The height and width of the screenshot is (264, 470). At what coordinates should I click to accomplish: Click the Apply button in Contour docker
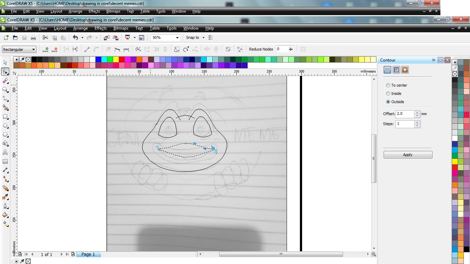(x=408, y=155)
